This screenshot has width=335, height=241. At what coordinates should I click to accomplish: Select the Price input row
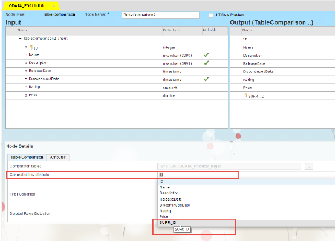(117, 95)
